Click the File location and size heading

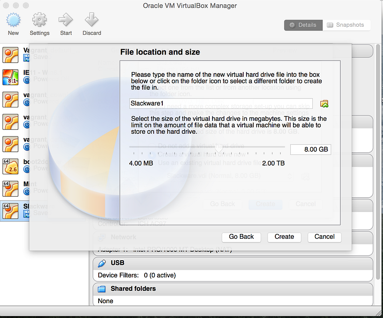(160, 52)
